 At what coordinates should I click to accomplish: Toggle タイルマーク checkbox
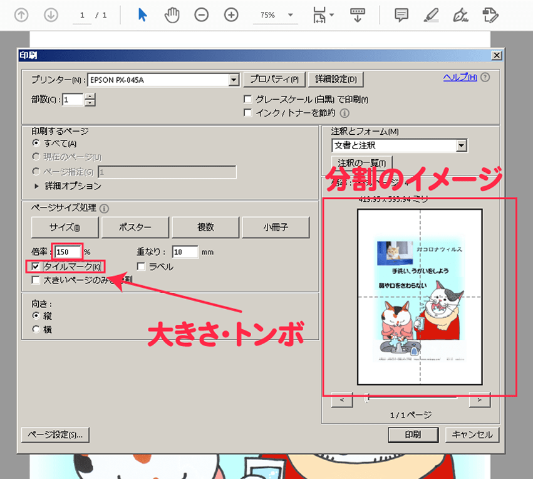click(x=35, y=266)
